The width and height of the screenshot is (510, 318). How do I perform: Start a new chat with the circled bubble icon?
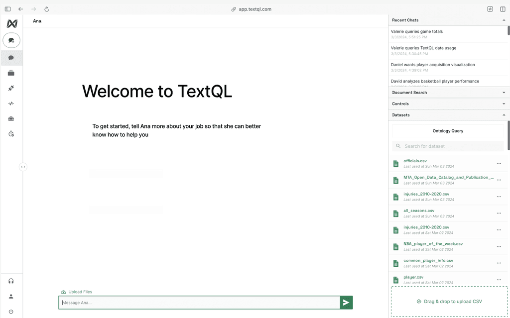(x=11, y=40)
